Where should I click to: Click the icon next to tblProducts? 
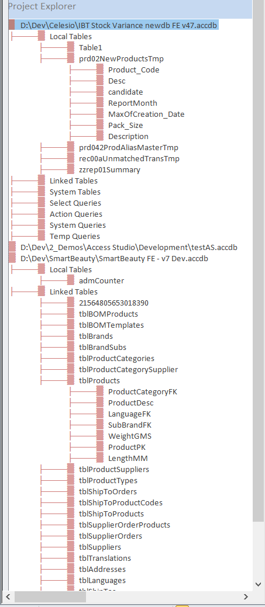coord(71,380)
